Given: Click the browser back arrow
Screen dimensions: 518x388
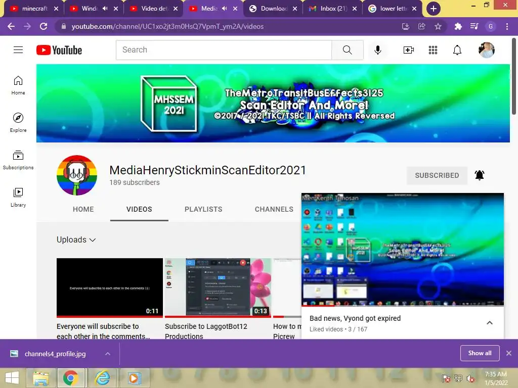Looking at the screenshot, I should point(11,26).
